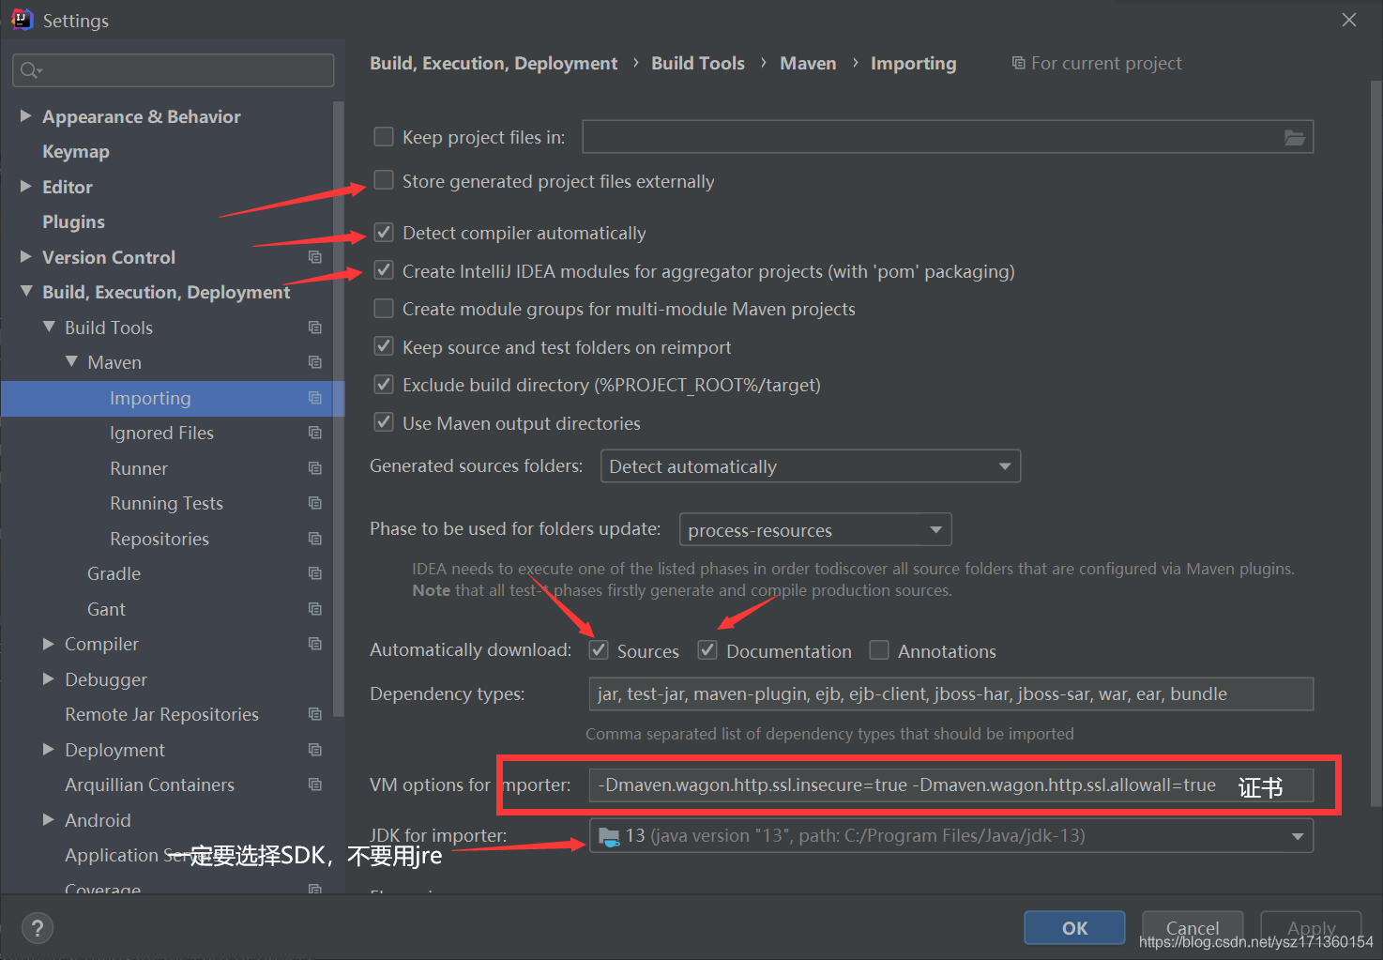Screen dimensions: 1383x960
Task: Click the help question mark icon
Action: pyautogui.click(x=37, y=928)
